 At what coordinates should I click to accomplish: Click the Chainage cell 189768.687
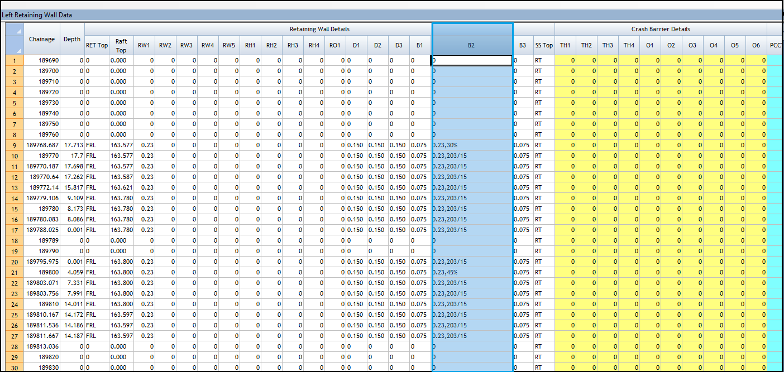tap(42, 145)
